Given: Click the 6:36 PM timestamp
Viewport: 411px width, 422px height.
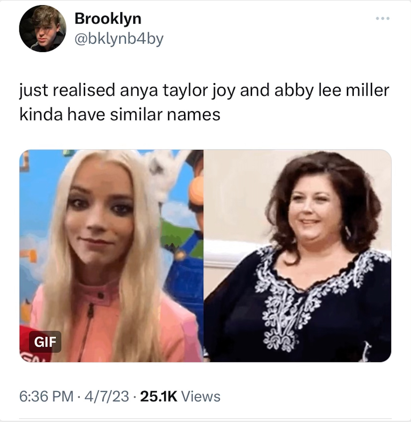Looking at the screenshot, I should [47, 396].
